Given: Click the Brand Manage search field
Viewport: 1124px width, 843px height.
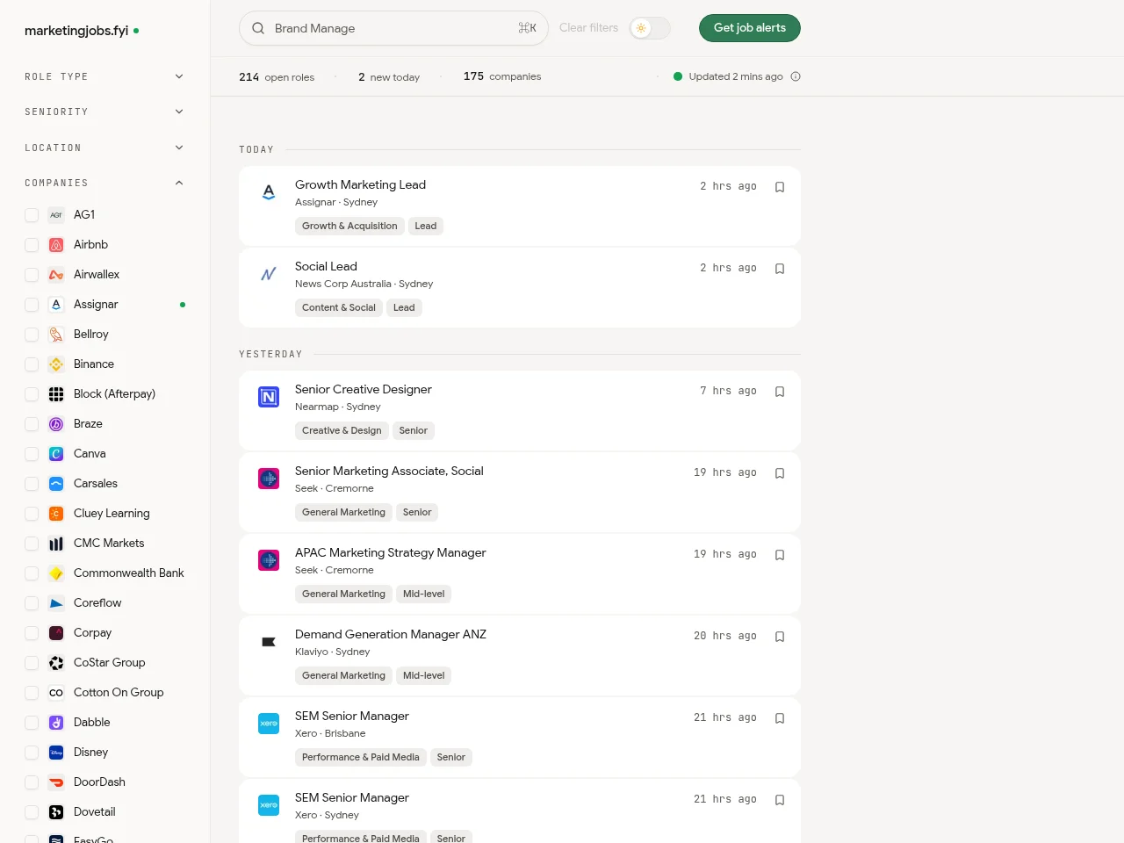Looking at the screenshot, I should point(393,28).
